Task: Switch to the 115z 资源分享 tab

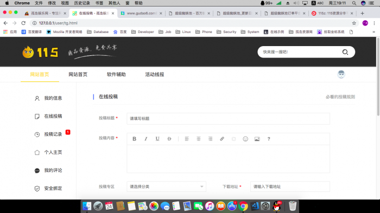Action: pyautogui.click(x=332, y=14)
